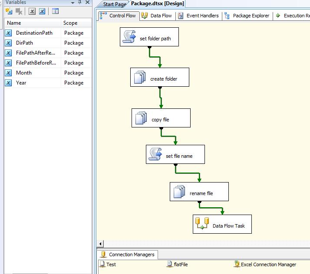Image resolution: width=310 pixels, height=274 pixels.
Task: Select the set folder path script task icon
Action: point(129,38)
